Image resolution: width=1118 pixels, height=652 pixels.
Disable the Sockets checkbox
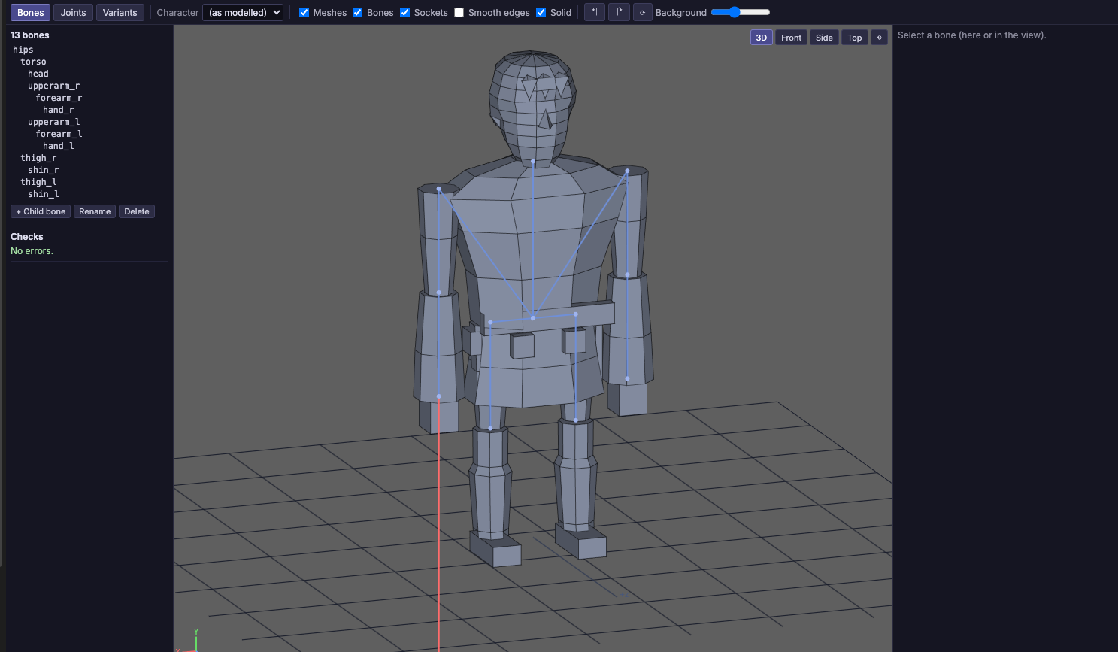(405, 13)
